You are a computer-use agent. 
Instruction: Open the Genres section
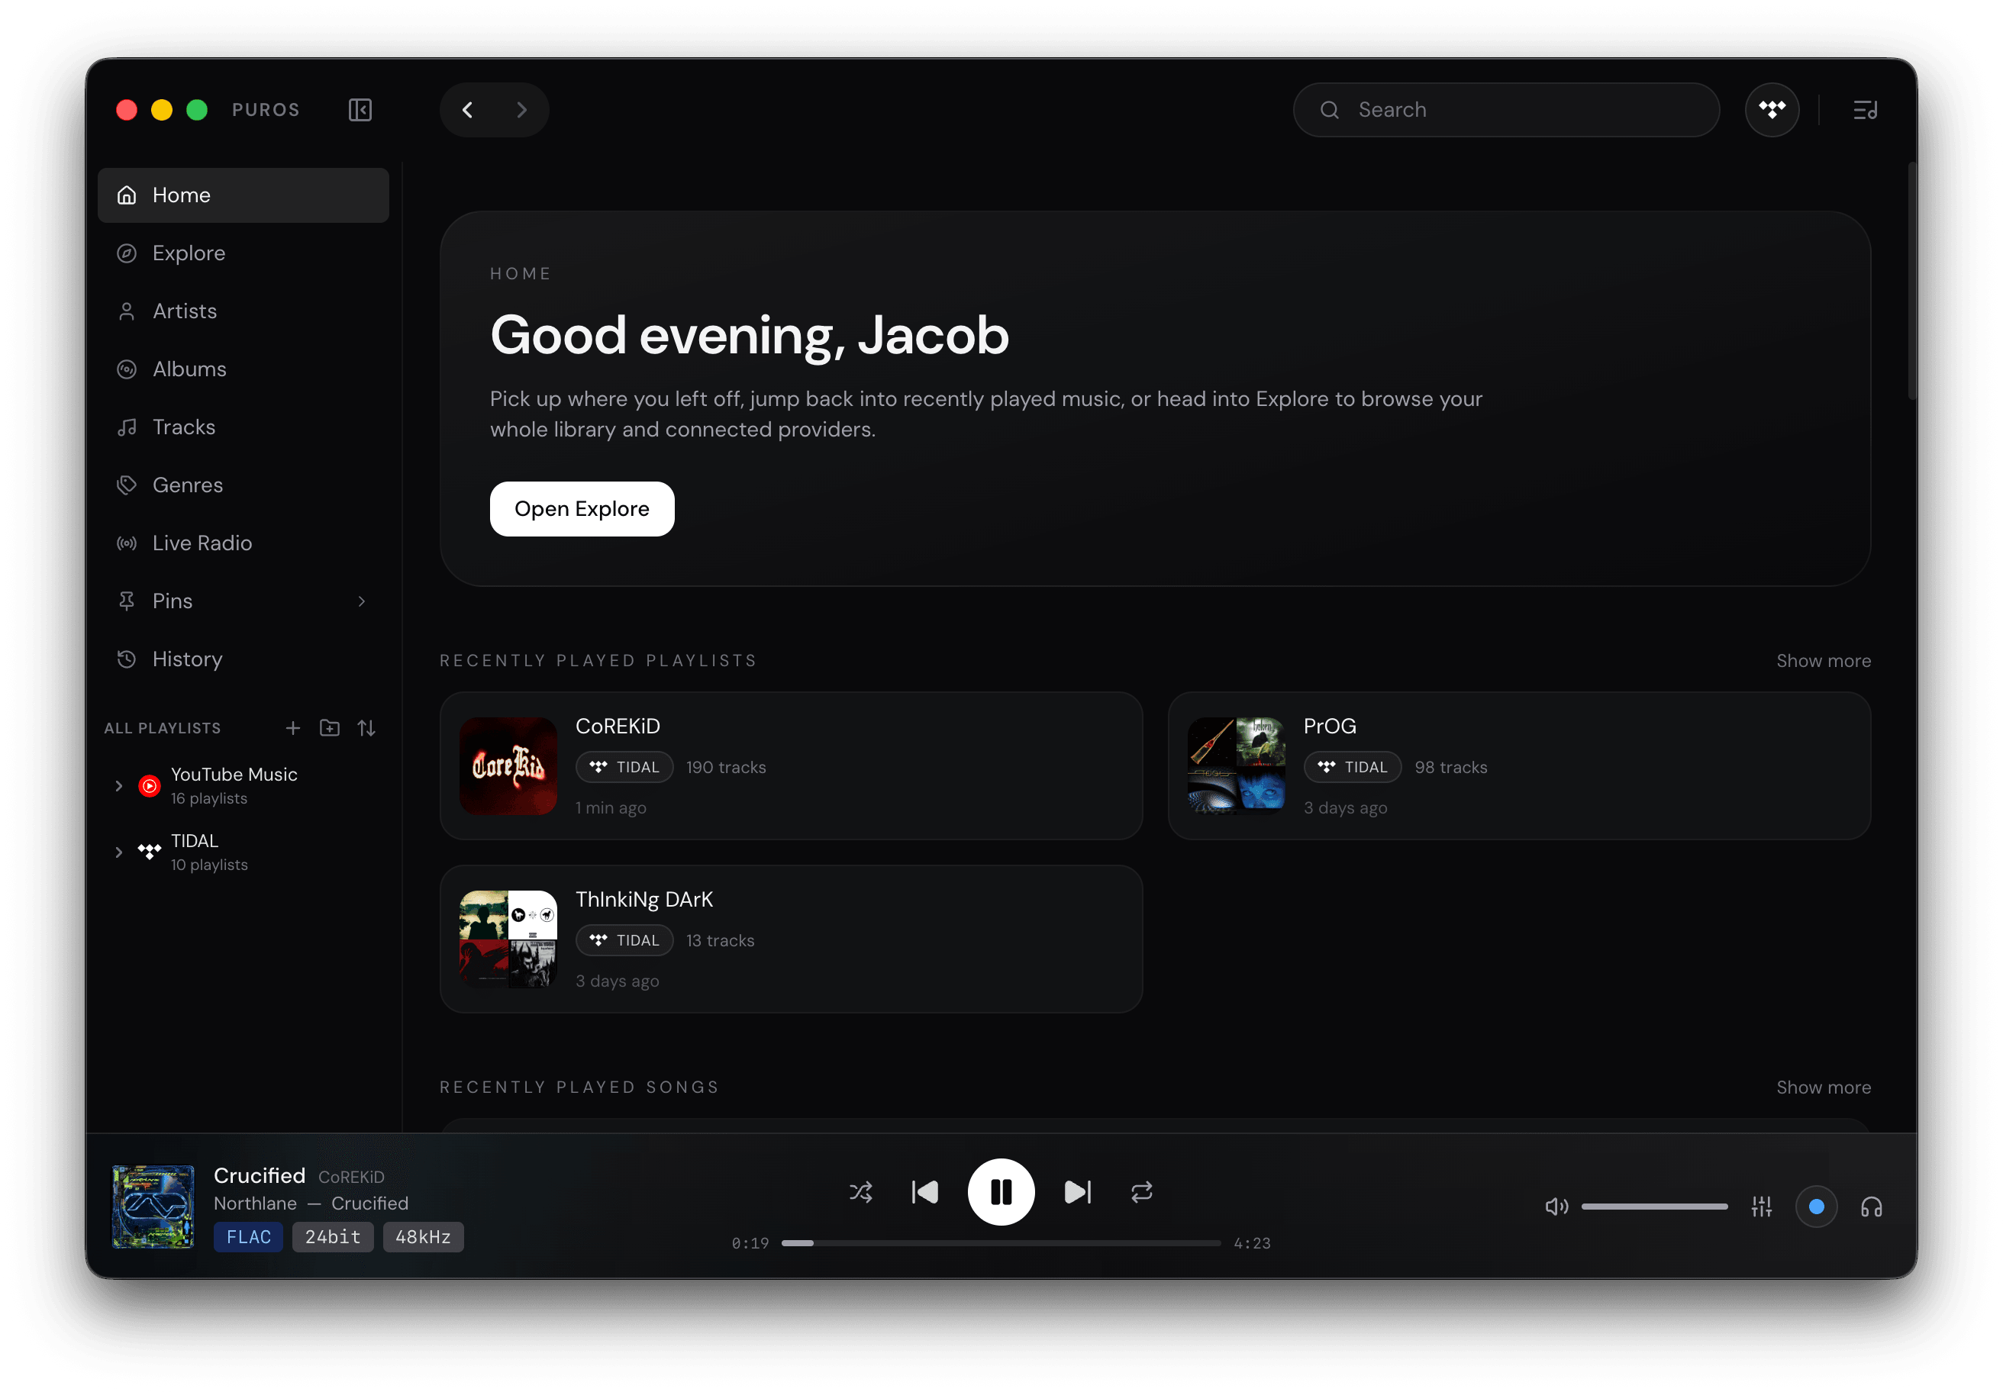[x=244, y=485]
